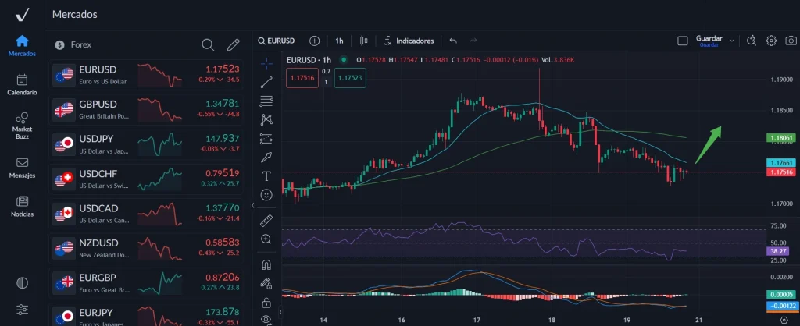Screen dimensions: 800x326
Task: Open the ruler measure tool
Action: pyautogui.click(x=267, y=220)
